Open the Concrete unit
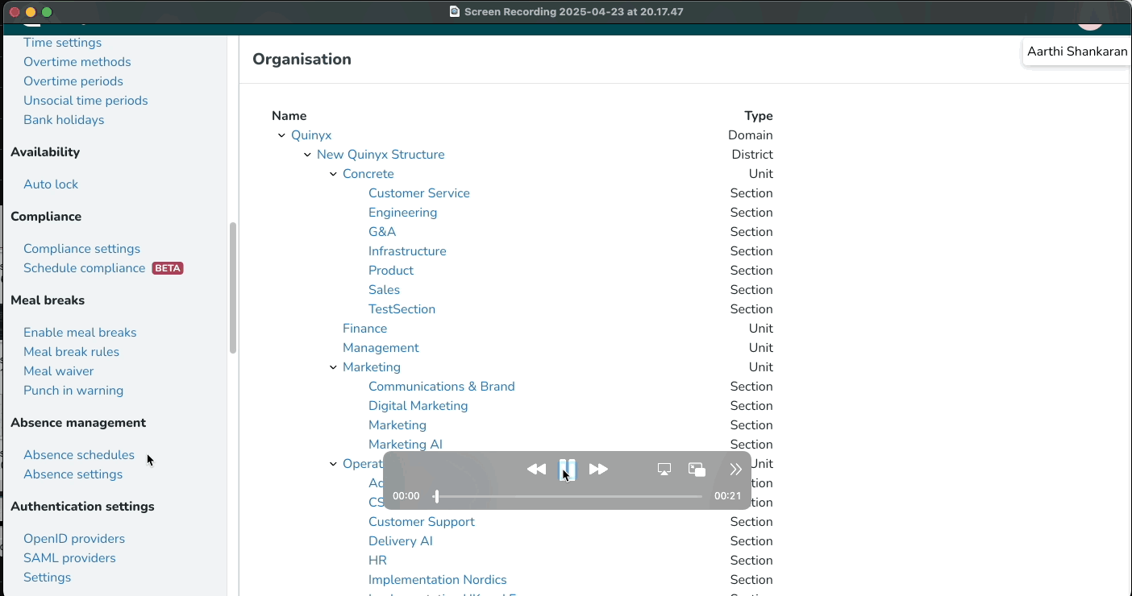The width and height of the screenshot is (1132, 596). tap(368, 174)
